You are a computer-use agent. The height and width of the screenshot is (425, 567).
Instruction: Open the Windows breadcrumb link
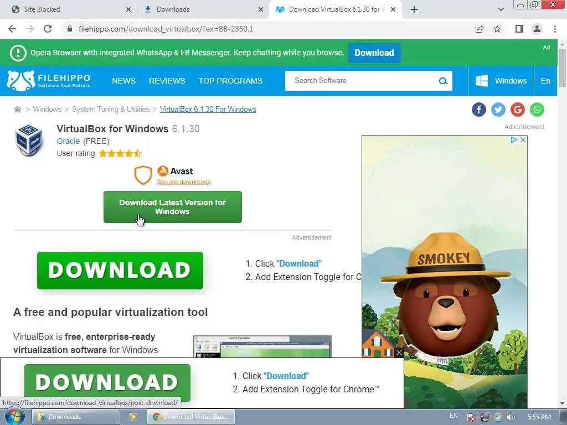point(47,110)
